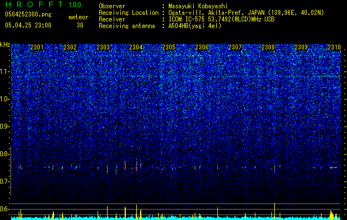The width and height of the screenshot is (347, 220).
Task: Click the meteor count value 30
Action: pyautogui.click(x=79, y=25)
